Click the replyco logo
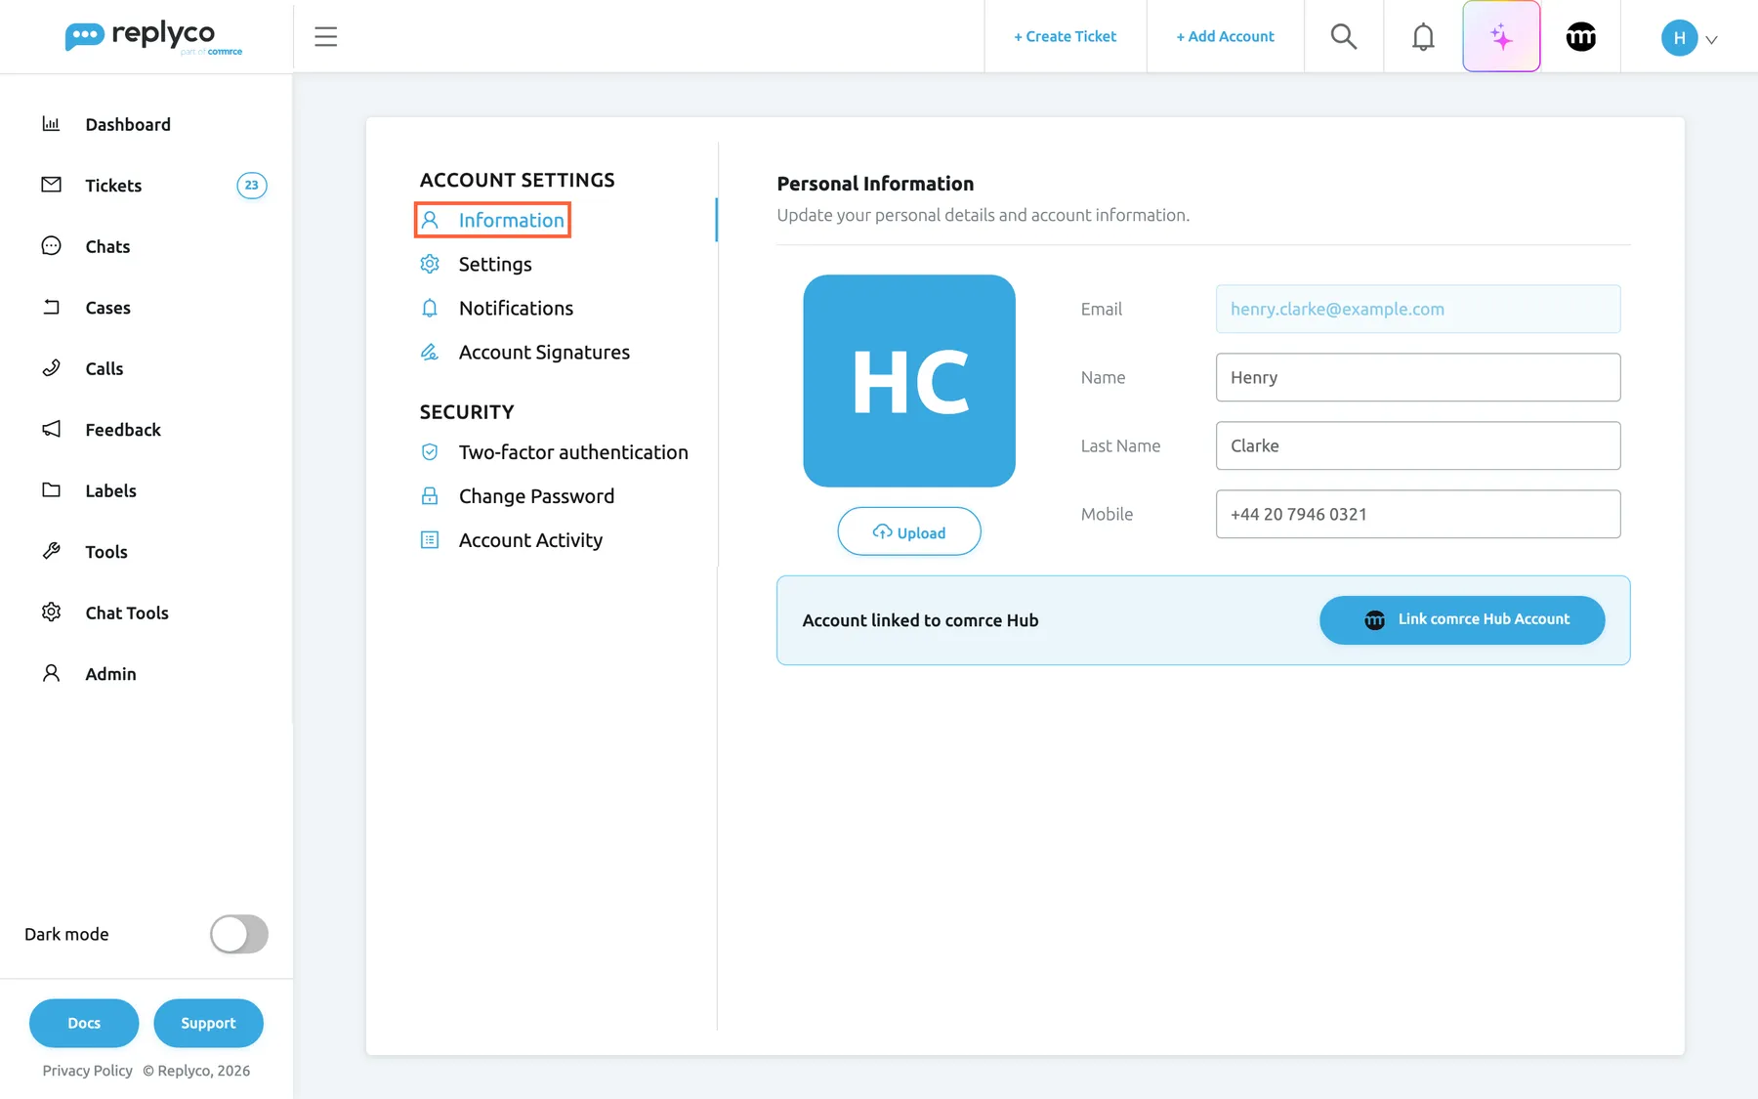 coord(153,37)
